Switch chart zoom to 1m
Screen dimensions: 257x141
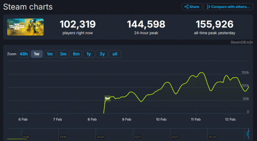(50, 54)
